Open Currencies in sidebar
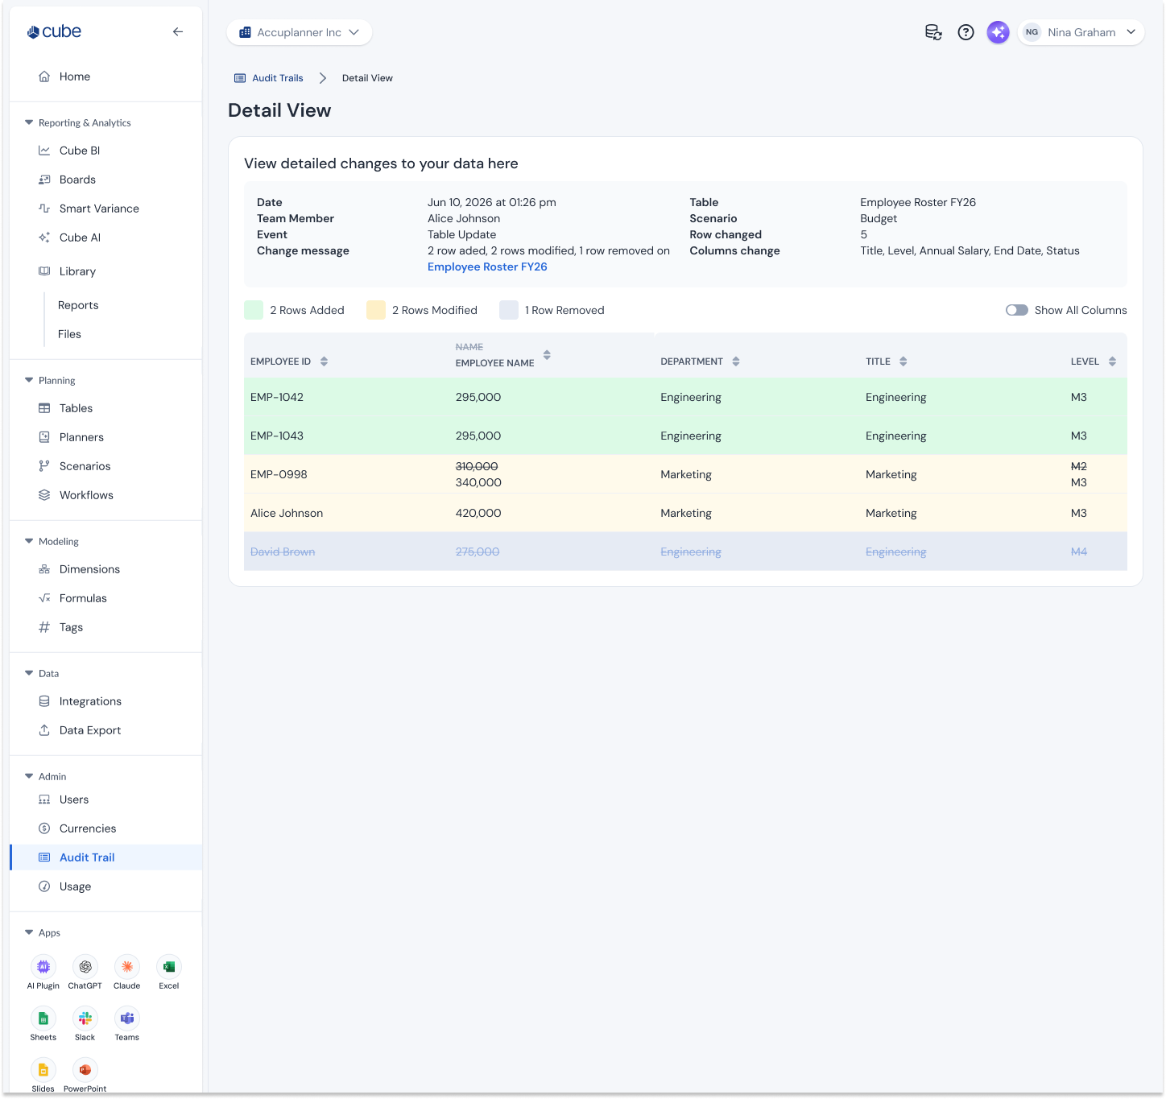The image size is (1166, 1099). tap(105, 828)
